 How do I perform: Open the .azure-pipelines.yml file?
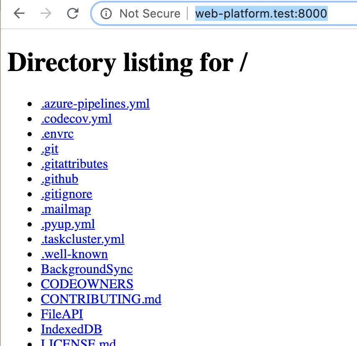[x=95, y=104]
